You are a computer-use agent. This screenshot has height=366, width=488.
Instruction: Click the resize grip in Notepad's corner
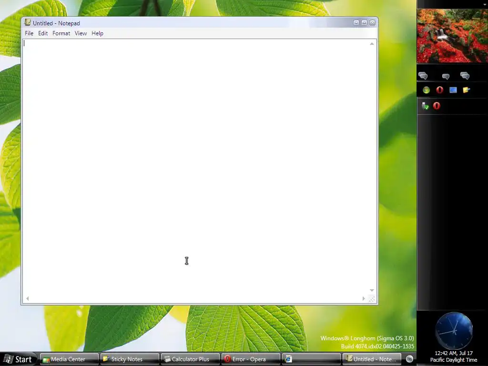point(372,299)
